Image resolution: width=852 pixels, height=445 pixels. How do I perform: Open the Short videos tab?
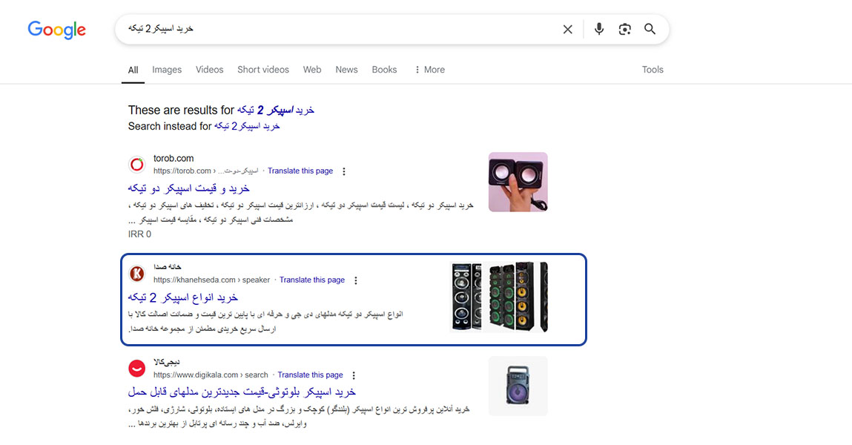click(x=263, y=70)
